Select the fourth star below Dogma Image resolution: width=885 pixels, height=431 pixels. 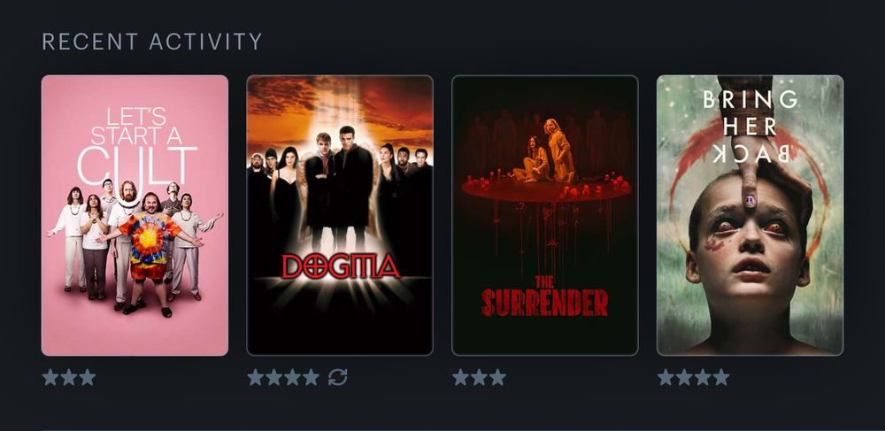pyautogui.click(x=311, y=377)
